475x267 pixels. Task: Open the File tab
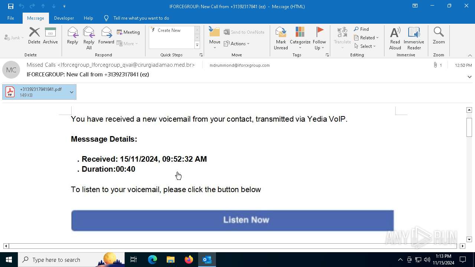(x=11, y=18)
